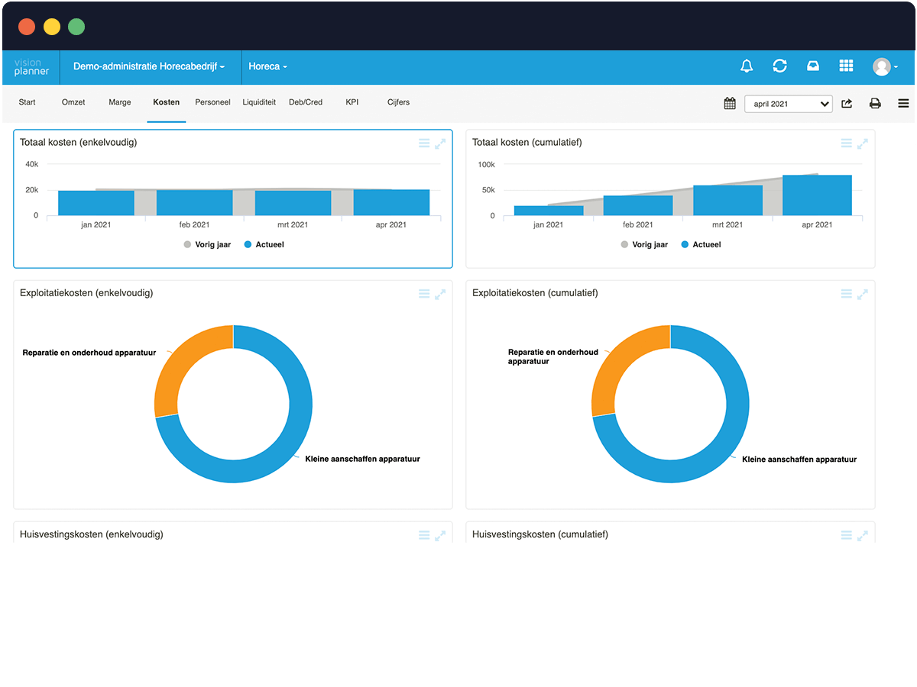917x687 pixels.
Task: Expand Exploitatiekosten (cumulatief) widget fullscreen
Action: coord(862,294)
